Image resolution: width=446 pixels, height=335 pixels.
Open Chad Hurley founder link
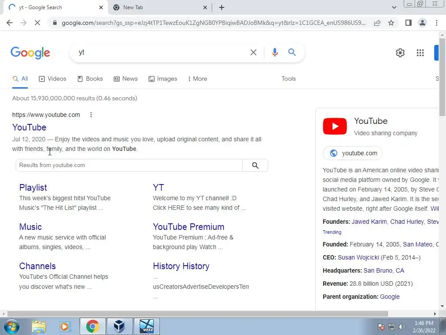point(407,222)
